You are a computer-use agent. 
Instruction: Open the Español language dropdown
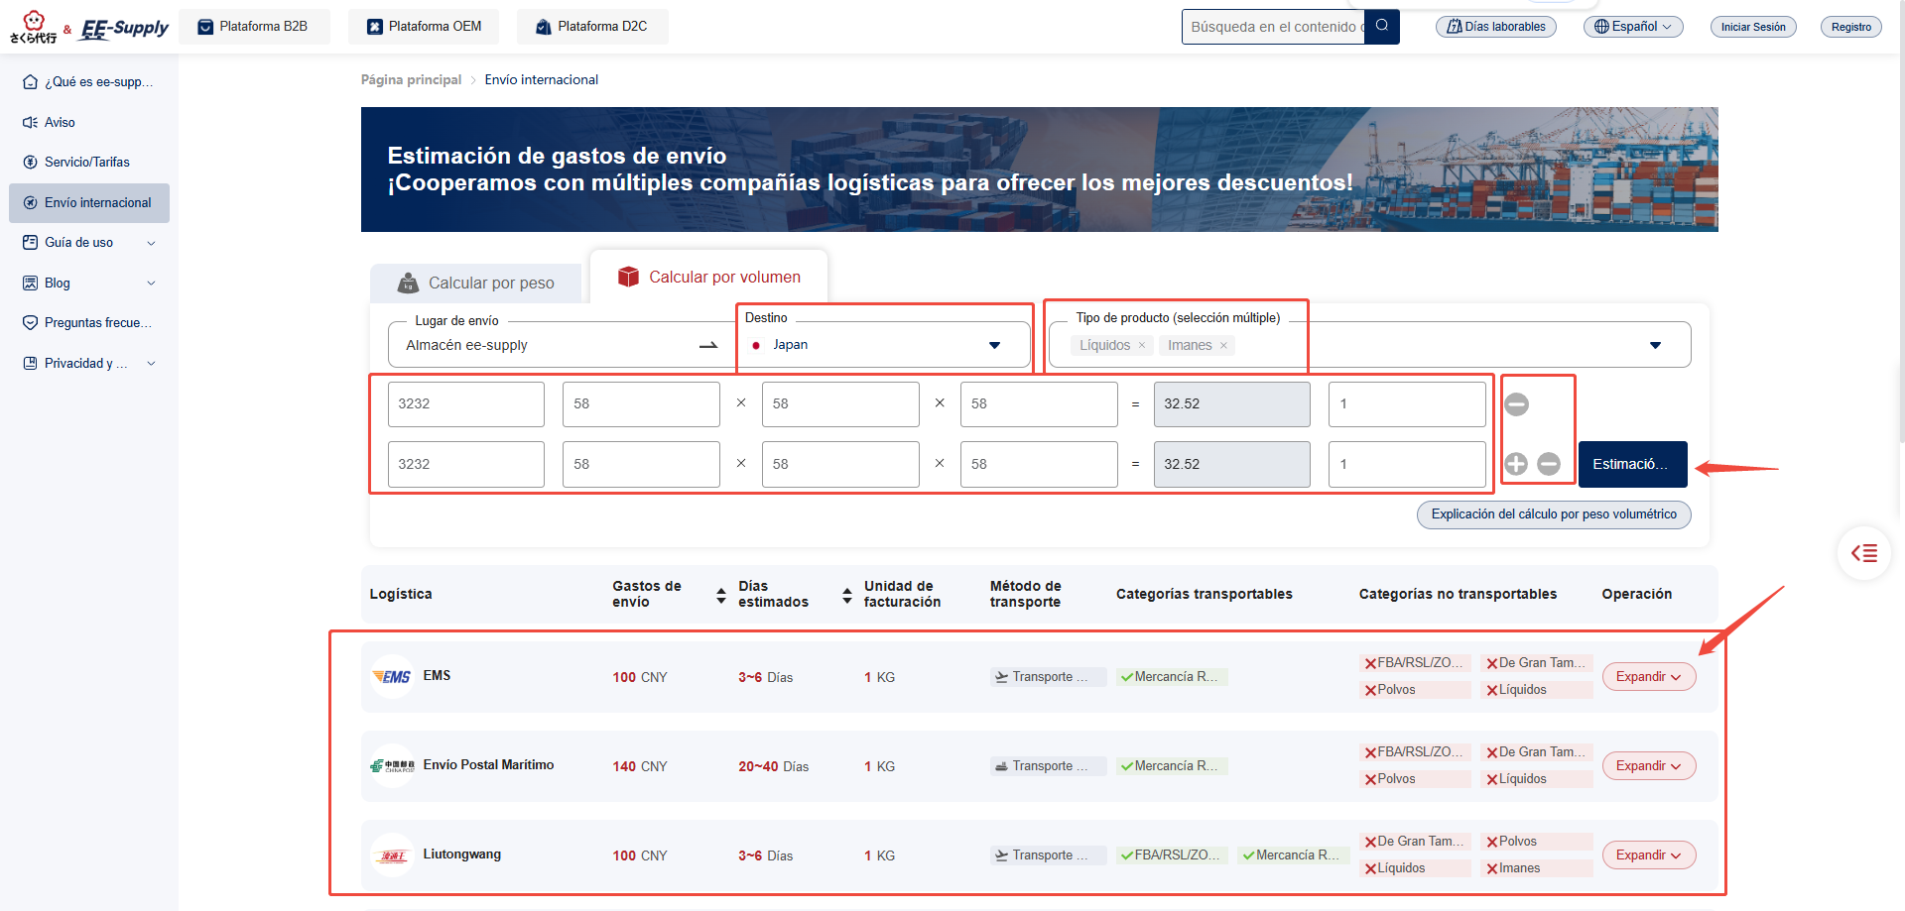(1633, 27)
